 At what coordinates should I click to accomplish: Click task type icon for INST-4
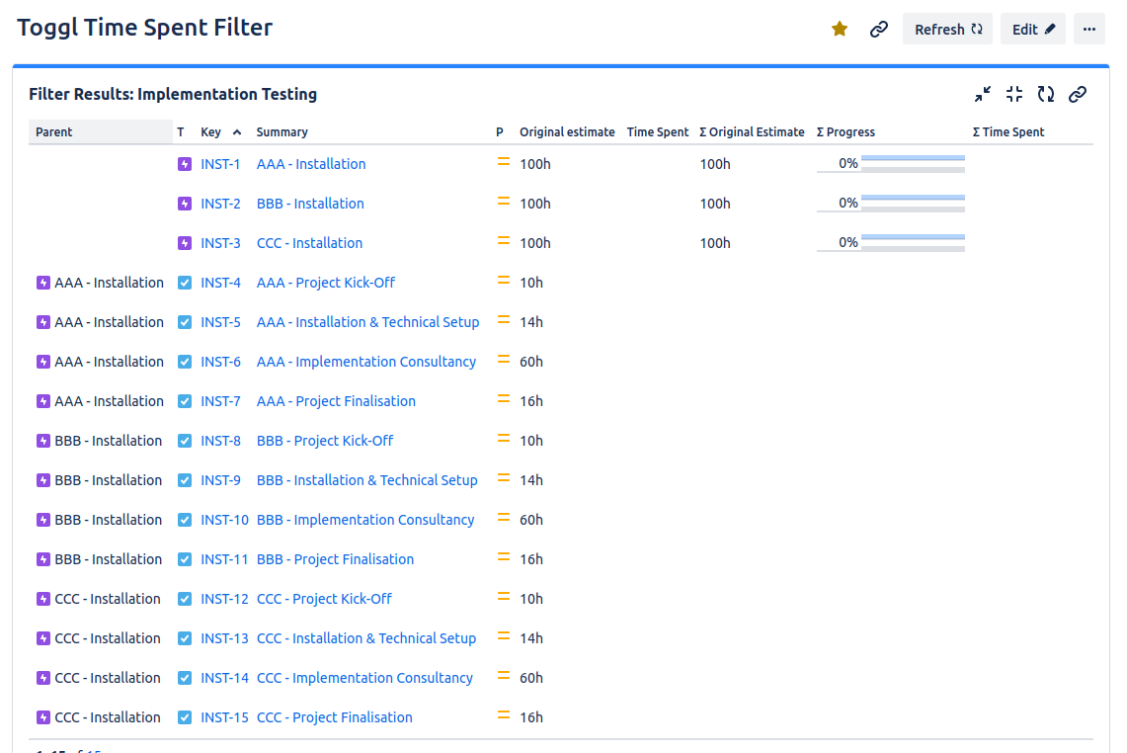point(185,283)
